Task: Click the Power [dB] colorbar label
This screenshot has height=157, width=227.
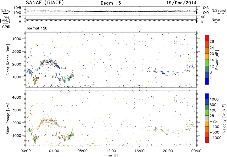Action: 217,60
